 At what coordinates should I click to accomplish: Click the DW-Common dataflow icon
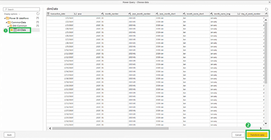pos(11,26)
